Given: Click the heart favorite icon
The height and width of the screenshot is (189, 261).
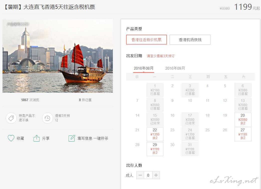Looking at the screenshot, I should (11, 138).
